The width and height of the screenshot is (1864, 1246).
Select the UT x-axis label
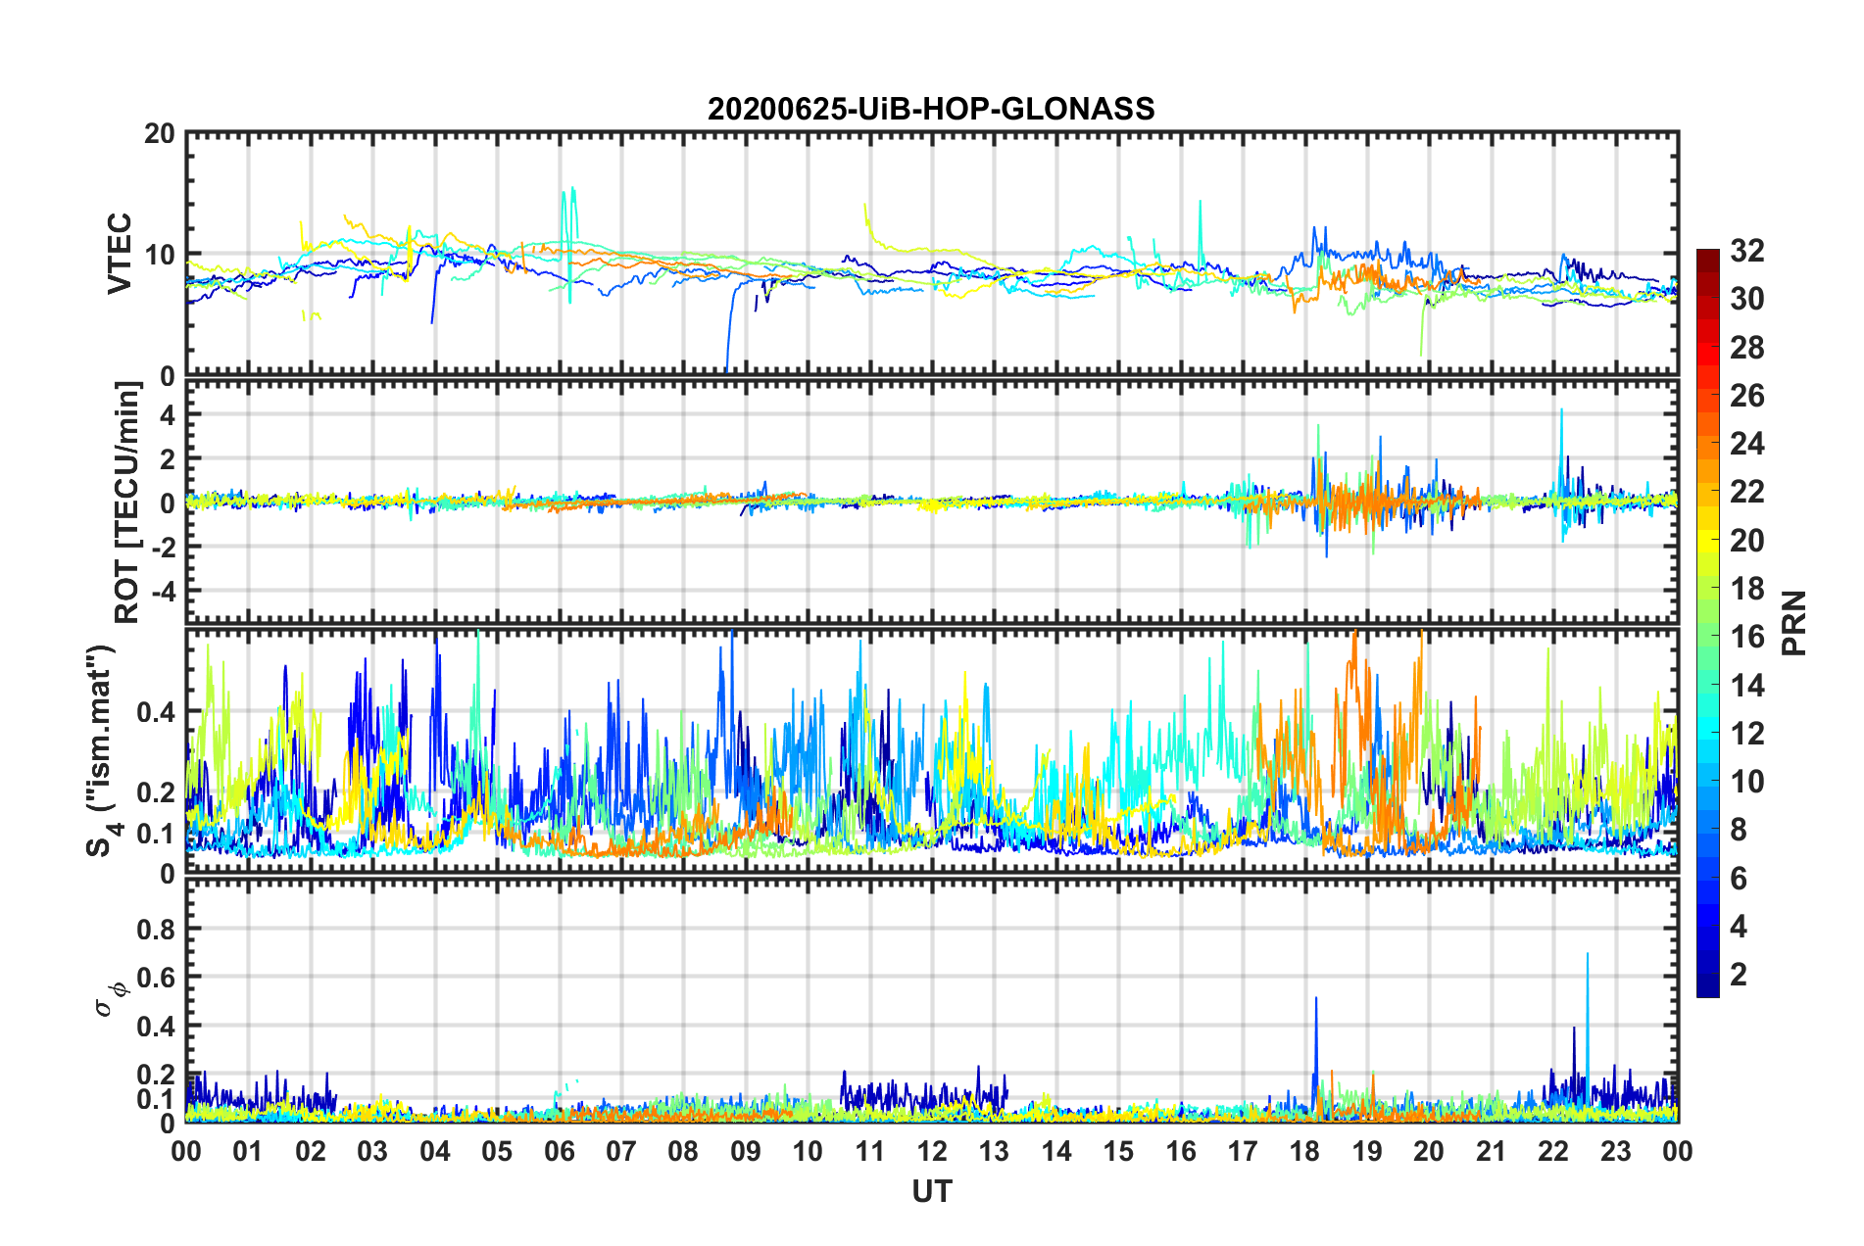pos(932,1191)
